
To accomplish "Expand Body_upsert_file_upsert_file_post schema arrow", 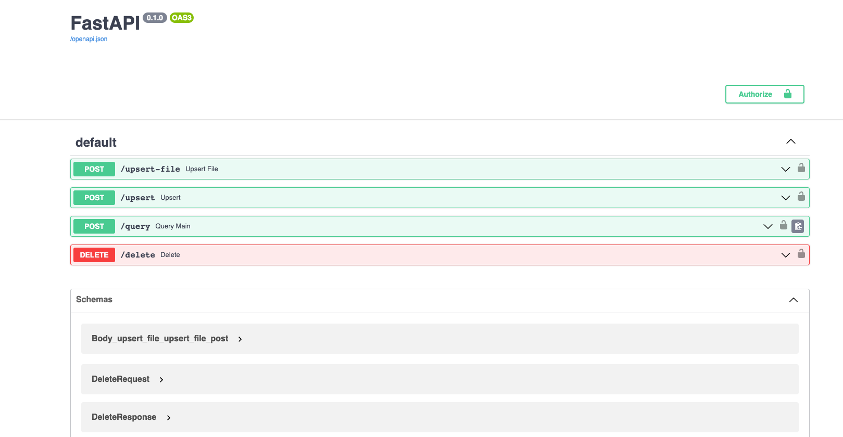I will click(240, 339).
